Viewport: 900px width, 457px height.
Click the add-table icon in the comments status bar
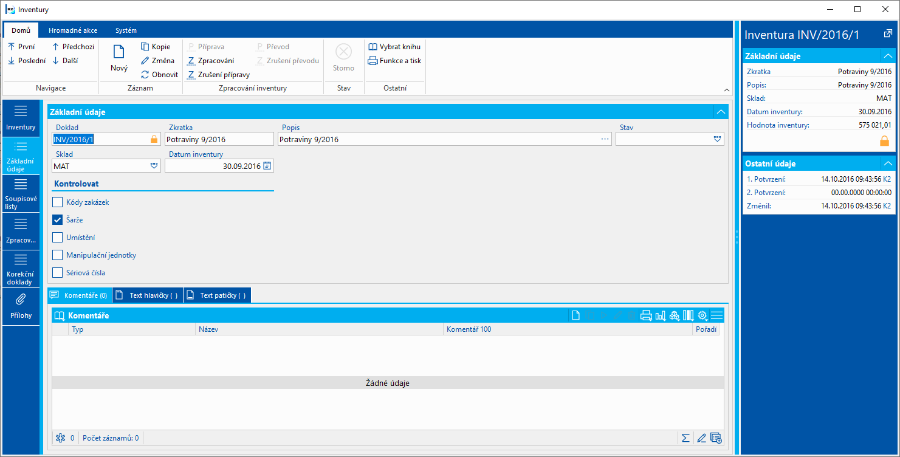pyautogui.click(x=716, y=438)
